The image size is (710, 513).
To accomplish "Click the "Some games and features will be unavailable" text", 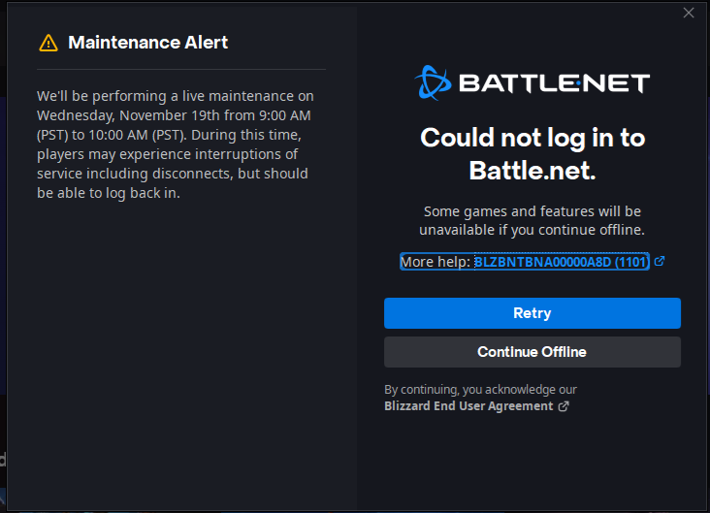I will [532, 220].
